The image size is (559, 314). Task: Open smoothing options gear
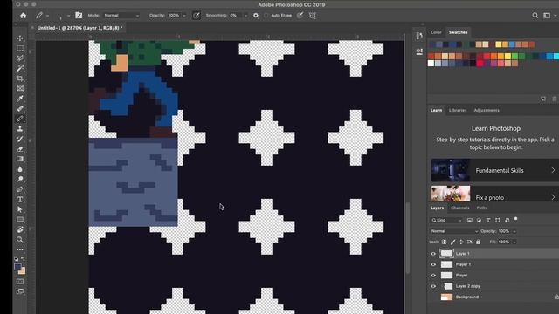pyautogui.click(x=256, y=16)
